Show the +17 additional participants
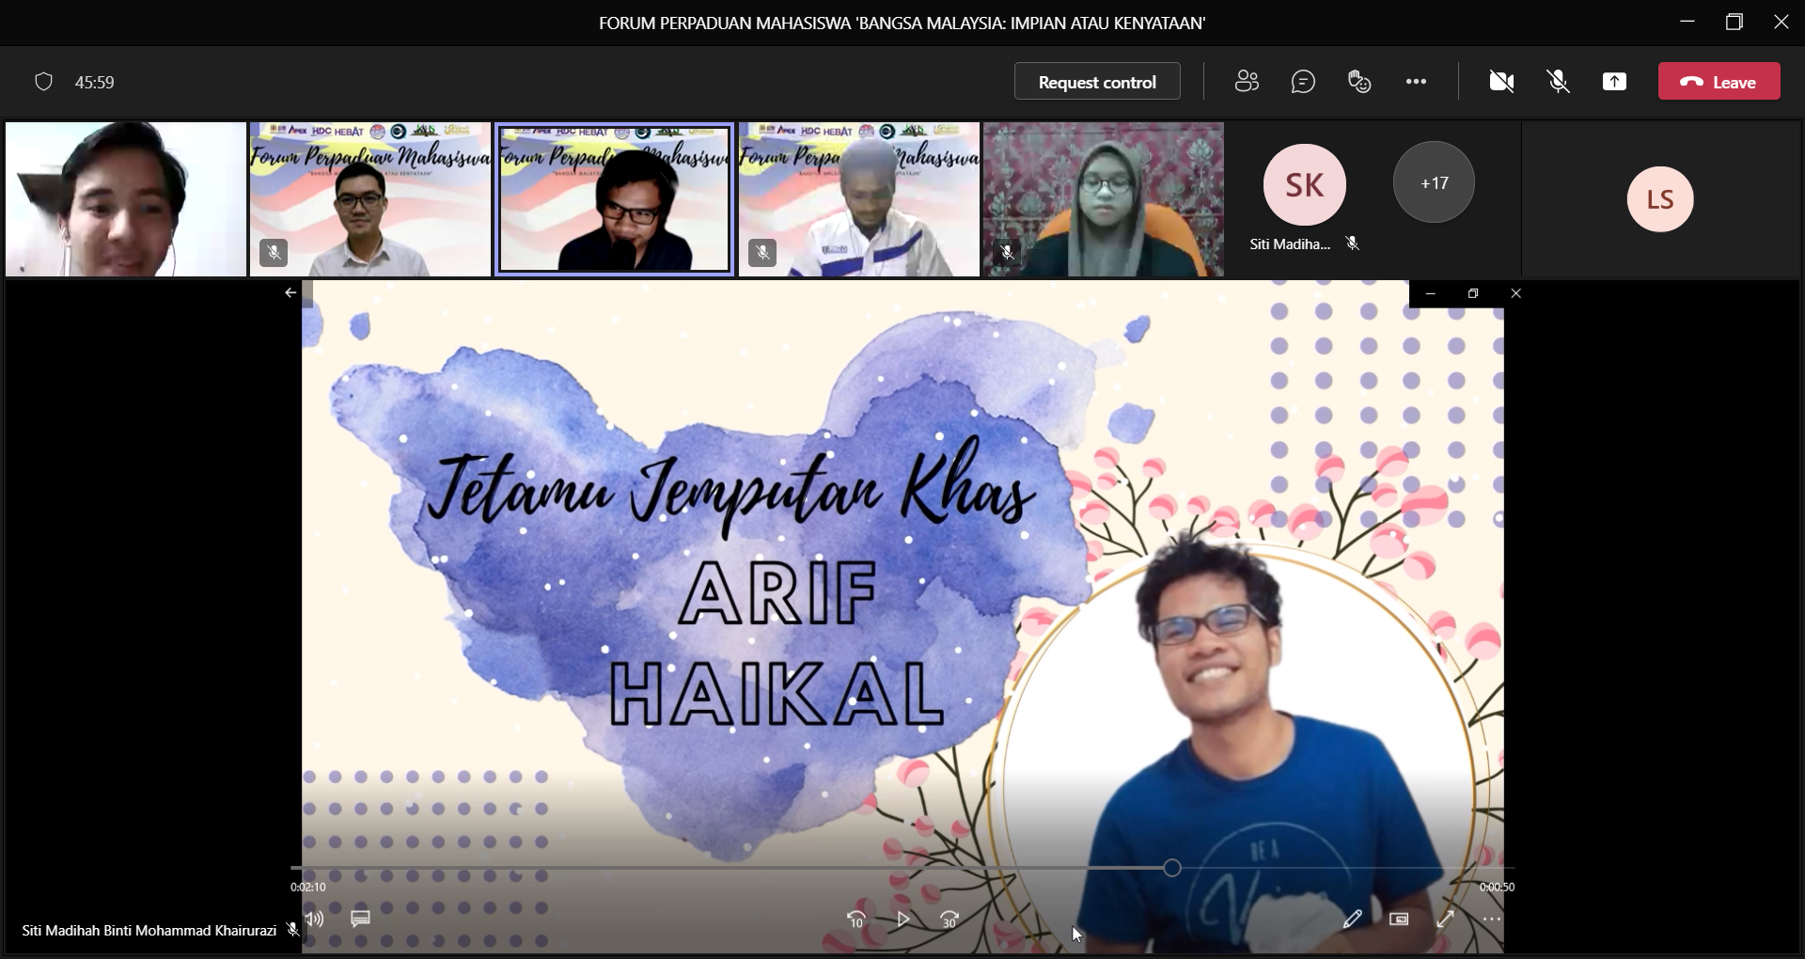 coord(1434,182)
